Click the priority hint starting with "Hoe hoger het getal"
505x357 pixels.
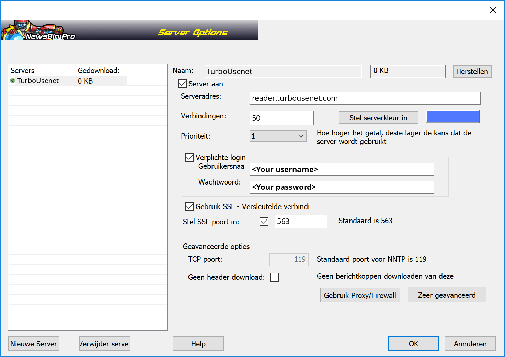[x=394, y=137]
